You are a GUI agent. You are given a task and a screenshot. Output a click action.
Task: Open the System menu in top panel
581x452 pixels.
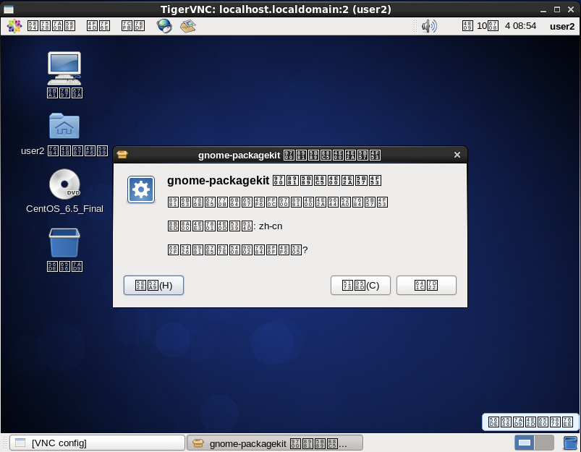[x=133, y=26]
